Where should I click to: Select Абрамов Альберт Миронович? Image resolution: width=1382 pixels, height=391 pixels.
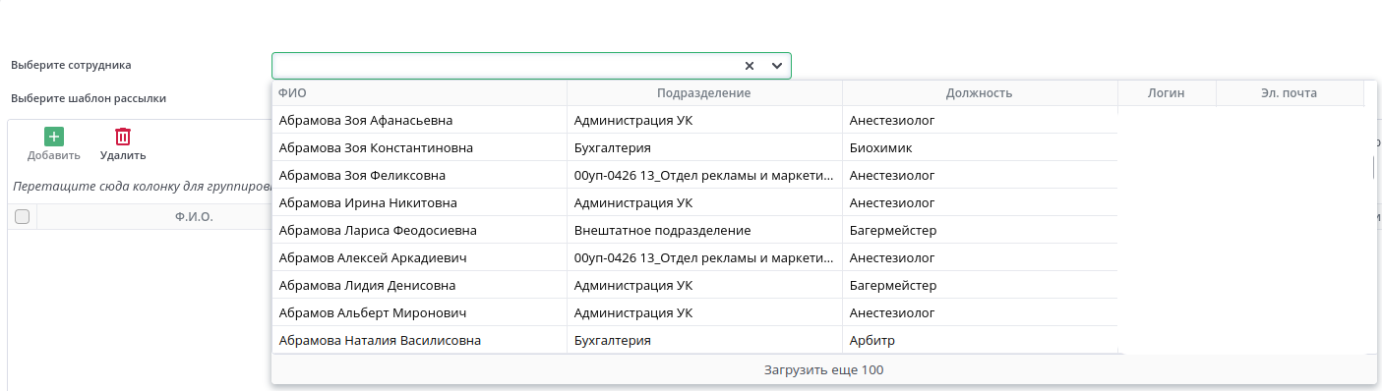[373, 313]
